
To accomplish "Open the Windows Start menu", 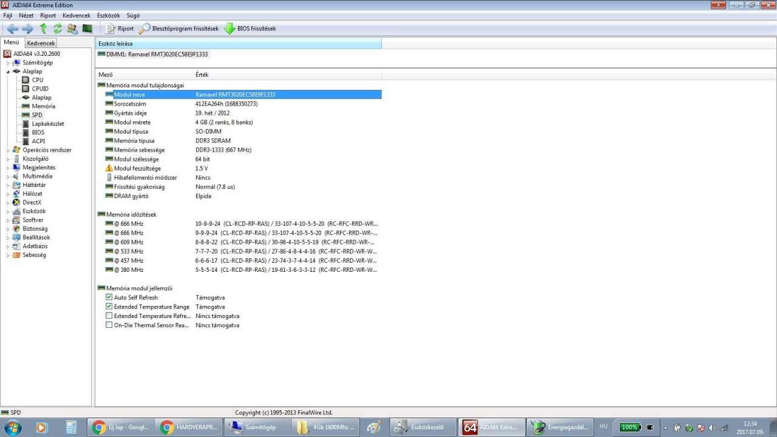I will pos(12,427).
